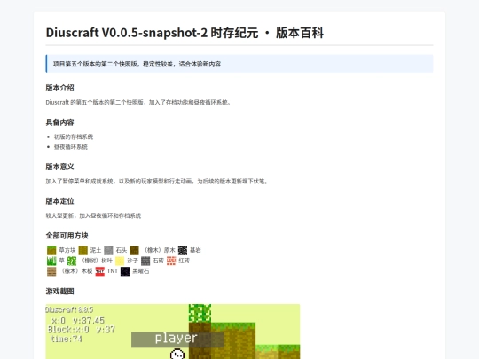The image size is (479, 359).
Task: Click the 全部可用方块 heading
Action: coord(67,236)
